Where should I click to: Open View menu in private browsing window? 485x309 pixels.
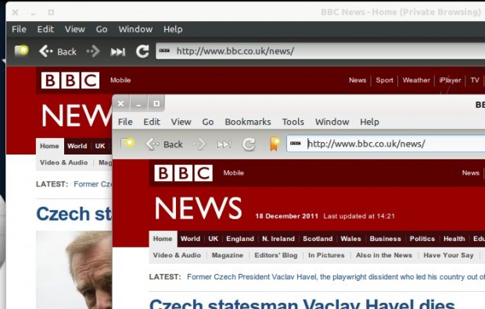(75, 30)
